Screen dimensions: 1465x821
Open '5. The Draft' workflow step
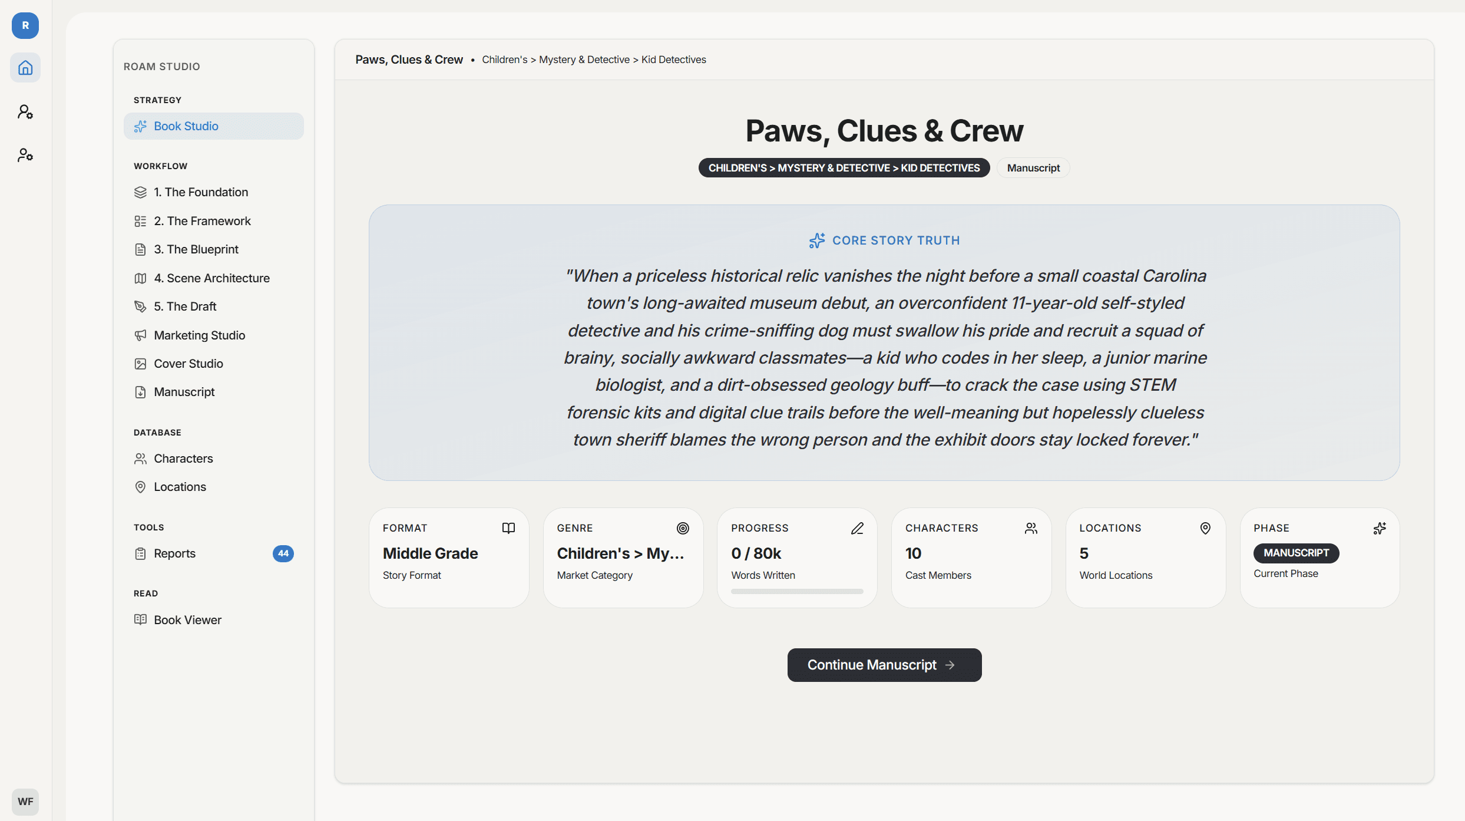[184, 306]
